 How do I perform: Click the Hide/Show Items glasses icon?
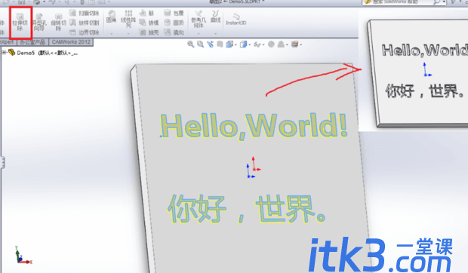tap(257, 44)
